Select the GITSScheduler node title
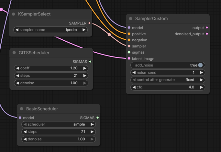 click(34, 53)
